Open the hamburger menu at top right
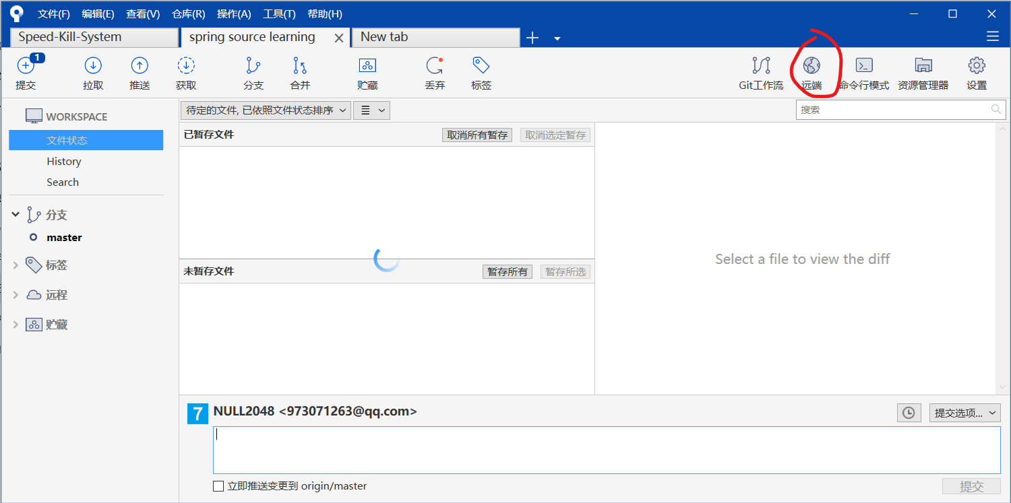The width and height of the screenshot is (1011, 503). 993,37
